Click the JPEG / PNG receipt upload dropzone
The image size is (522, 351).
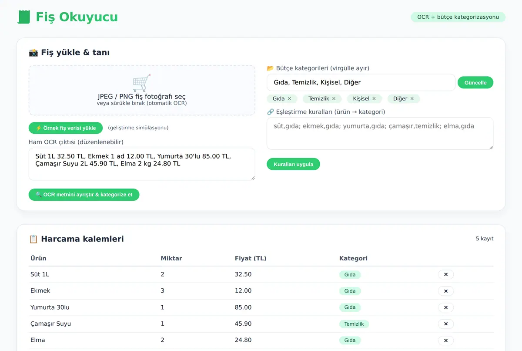pos(142,90)
